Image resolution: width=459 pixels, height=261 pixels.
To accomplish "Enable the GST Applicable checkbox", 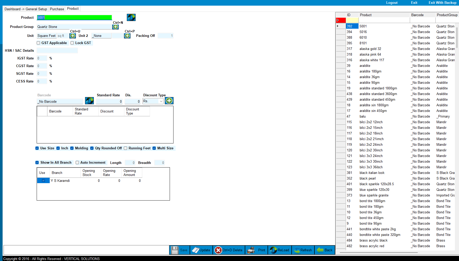I will tap(38, 43).
